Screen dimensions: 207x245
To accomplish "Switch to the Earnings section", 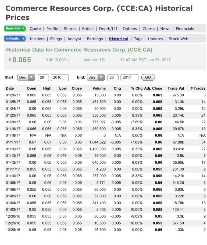I will [95, 39].
